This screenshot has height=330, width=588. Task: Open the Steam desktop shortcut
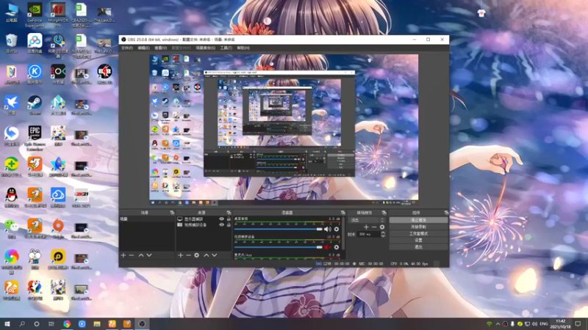[x=35, y=105]
